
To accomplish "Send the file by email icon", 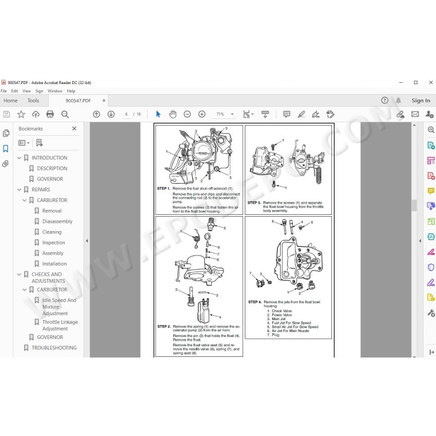I will pos(415,114).
